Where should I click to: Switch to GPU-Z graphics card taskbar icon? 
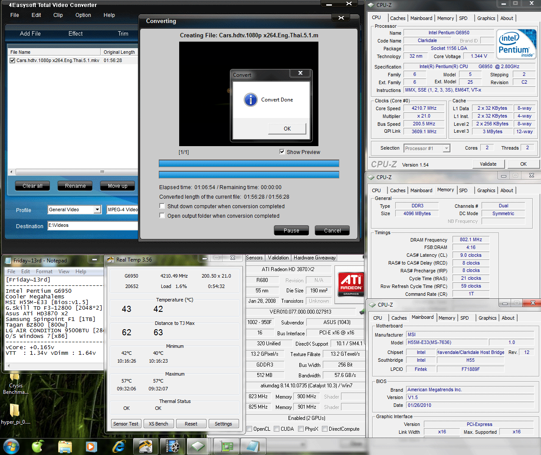point(226,446)
